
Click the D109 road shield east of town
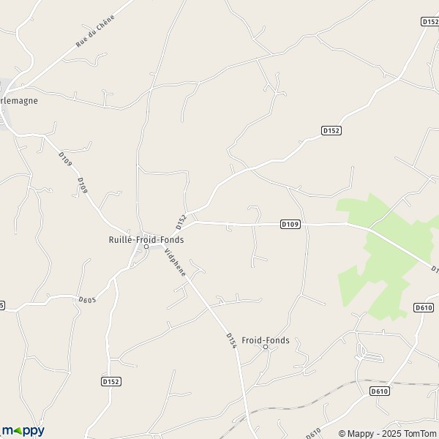[290, 225]
